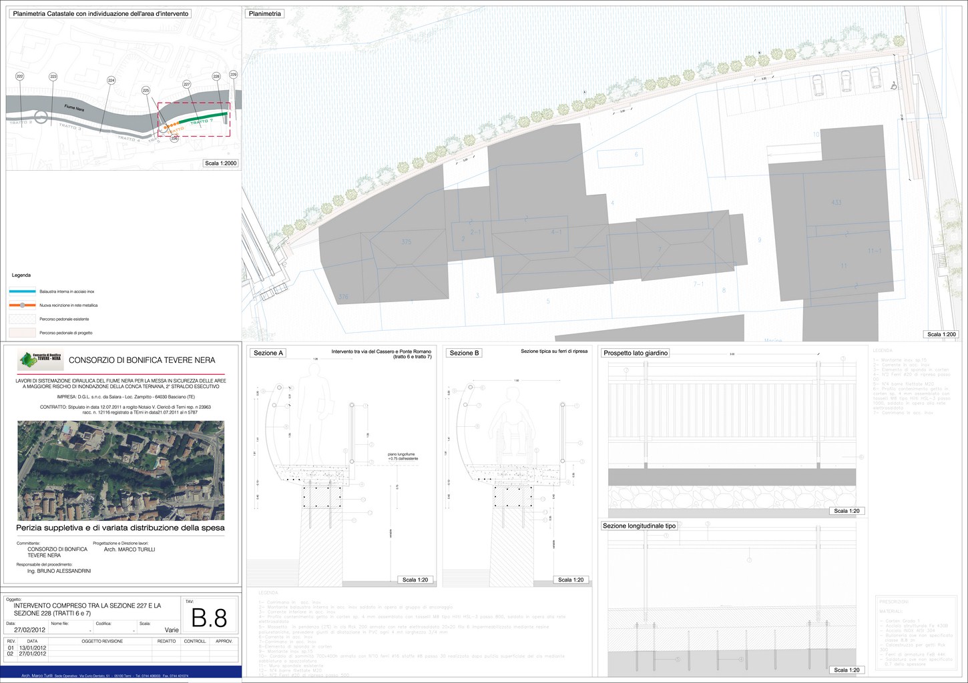Click the blue 'Balaustra interna in acciaio inox' legend swatch
968x683 pixels.
coord(22,291)
